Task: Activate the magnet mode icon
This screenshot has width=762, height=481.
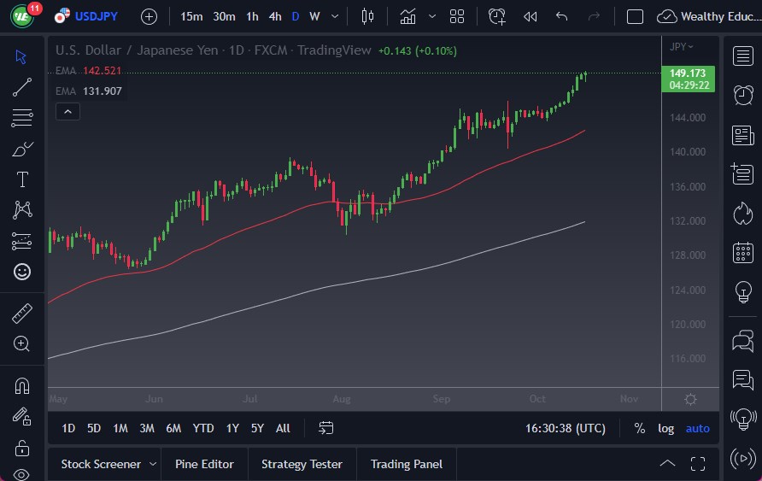Action: click(22, 386)
